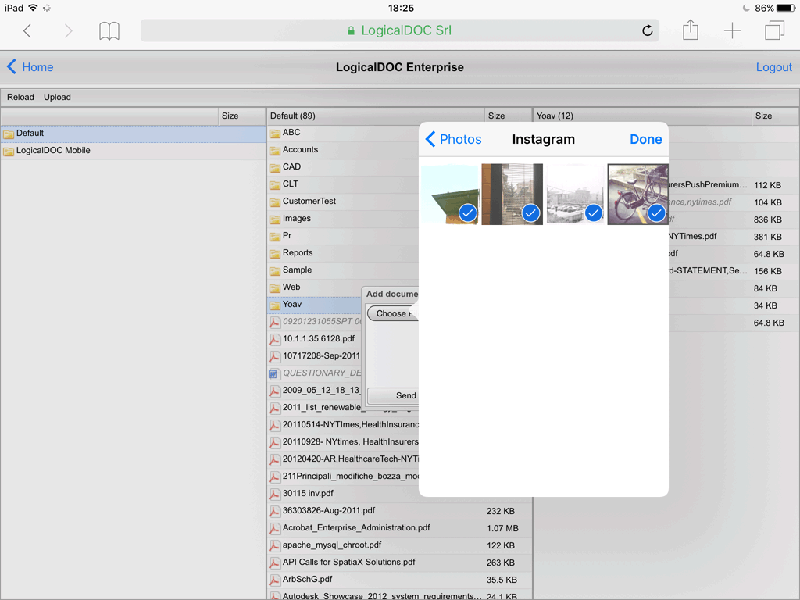Deselect window blinds photo checkmark

tap(530, 212)
